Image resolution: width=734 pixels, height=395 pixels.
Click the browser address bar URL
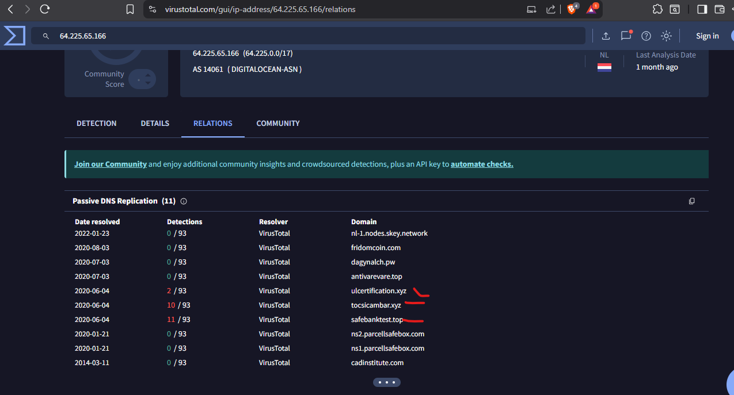(260, 9)
